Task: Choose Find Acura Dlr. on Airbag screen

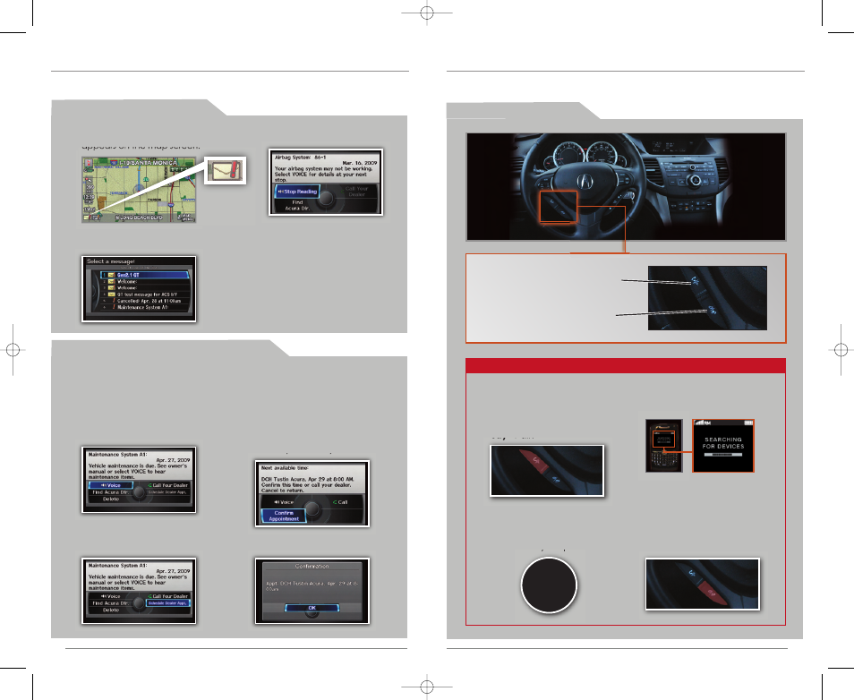Action: tap(297, 205)
